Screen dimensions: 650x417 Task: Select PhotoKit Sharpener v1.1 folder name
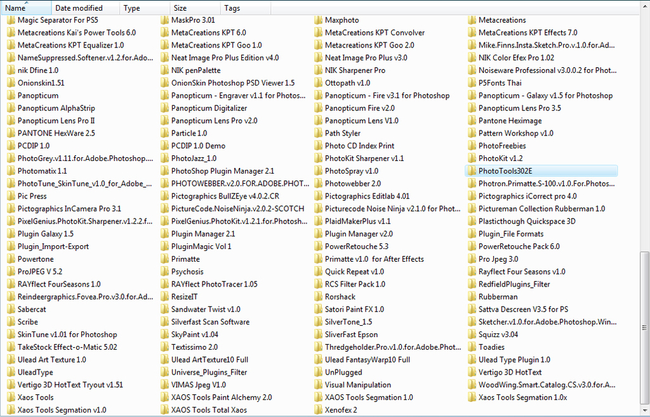coord(364,158)
